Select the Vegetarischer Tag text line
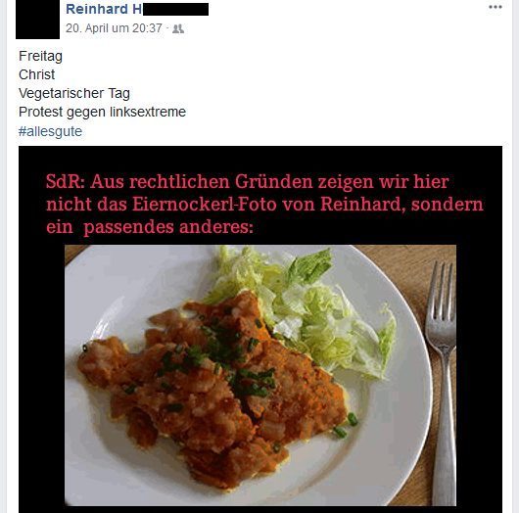 74,93
